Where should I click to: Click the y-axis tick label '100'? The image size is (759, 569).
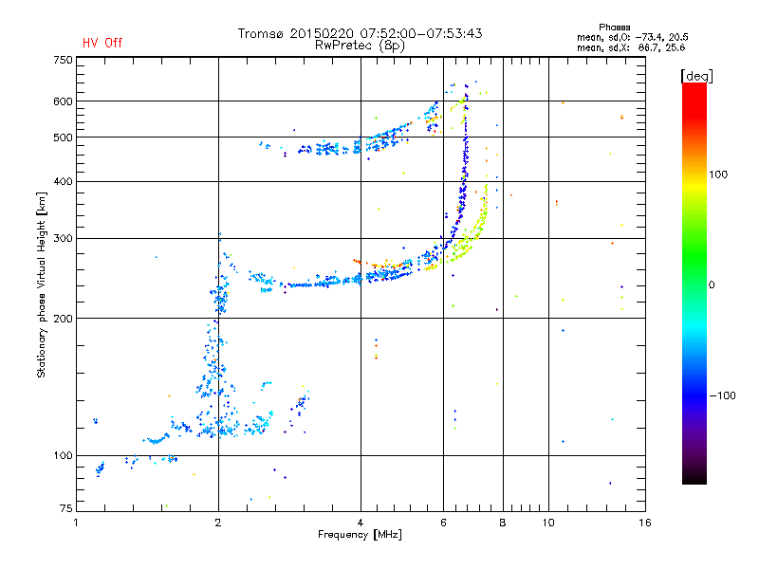(x=63, y=456)
